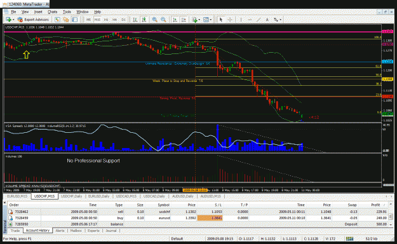
Task: Click the connection status bars icon
Action: point(349,239)
